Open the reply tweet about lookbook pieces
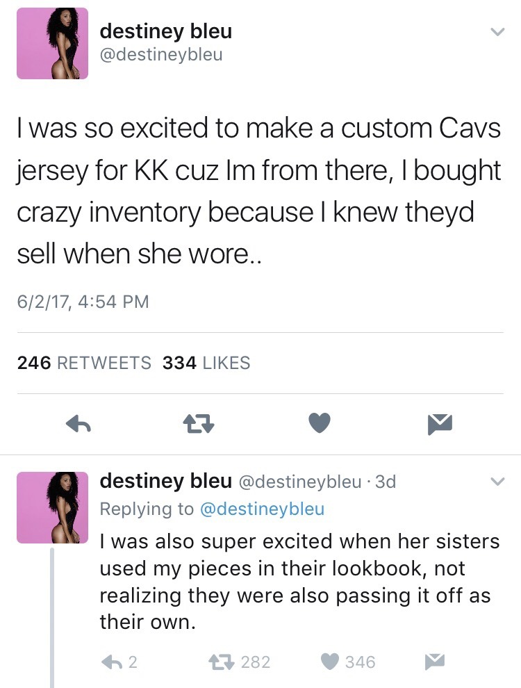This screenshot has height=688, width=521. 299,581
